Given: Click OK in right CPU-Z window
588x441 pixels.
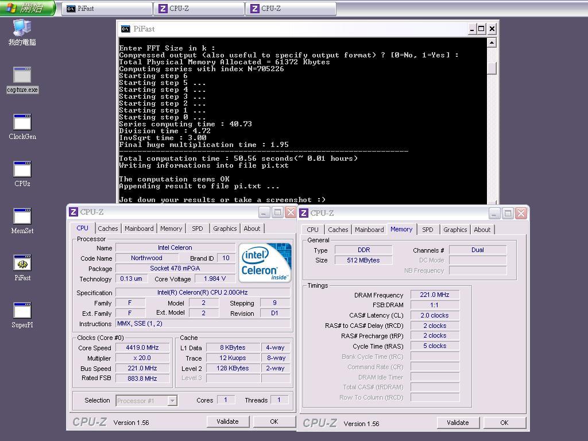Looking at the screenshot, I should [x=504, y=423].
